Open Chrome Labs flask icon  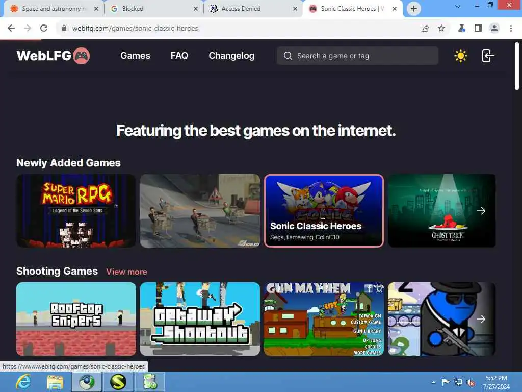(x=461, y=29)
